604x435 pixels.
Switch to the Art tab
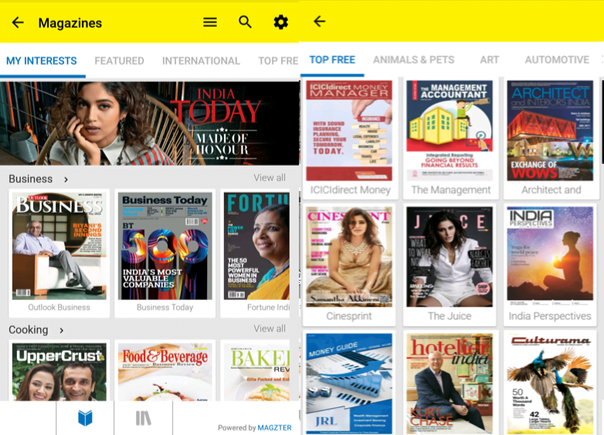coord(490,60)
